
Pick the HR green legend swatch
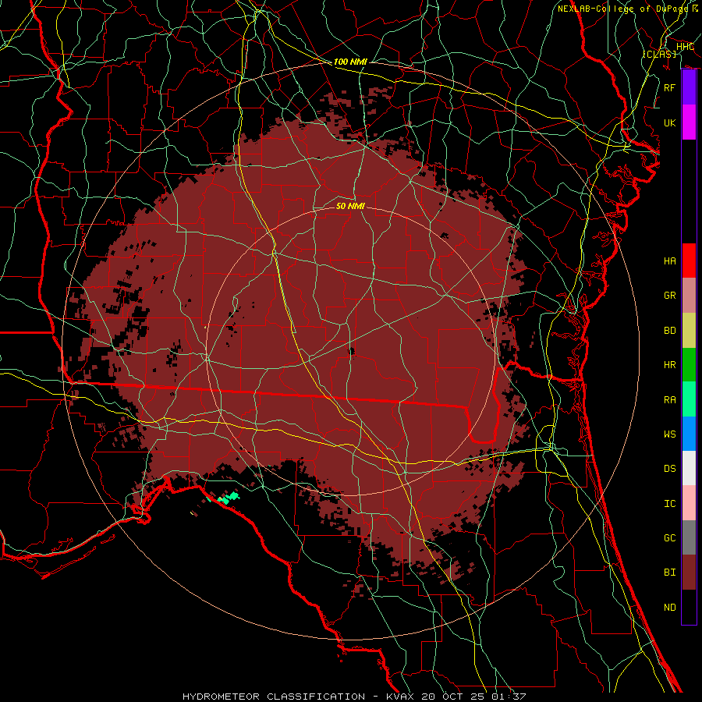point(689,364)
